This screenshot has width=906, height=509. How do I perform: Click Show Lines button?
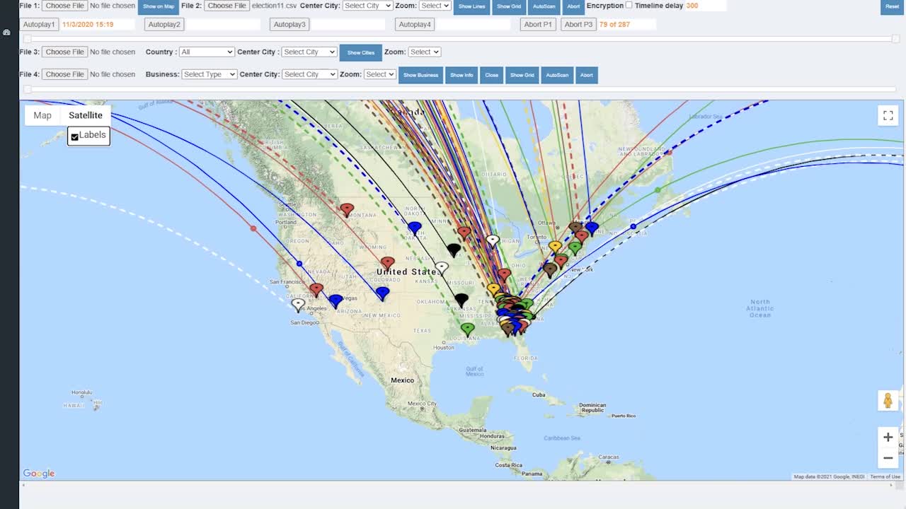coord(472,6)
